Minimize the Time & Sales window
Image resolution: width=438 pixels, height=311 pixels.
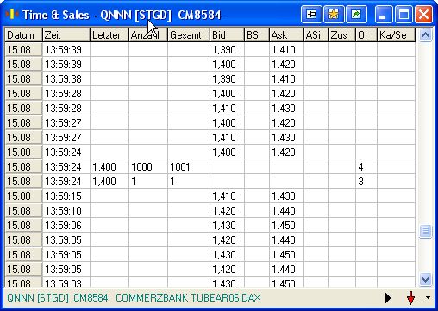383,15
